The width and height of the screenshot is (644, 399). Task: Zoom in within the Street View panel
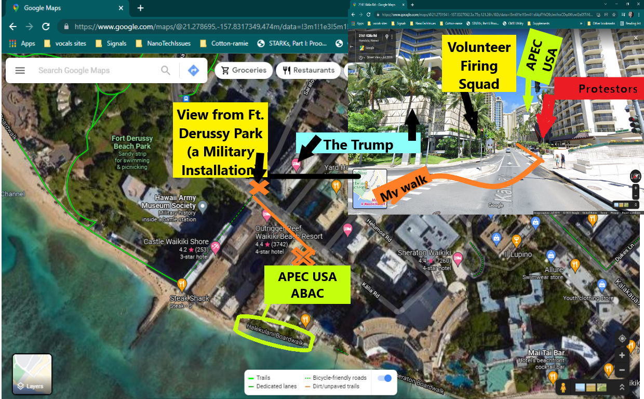coord(636,188)
